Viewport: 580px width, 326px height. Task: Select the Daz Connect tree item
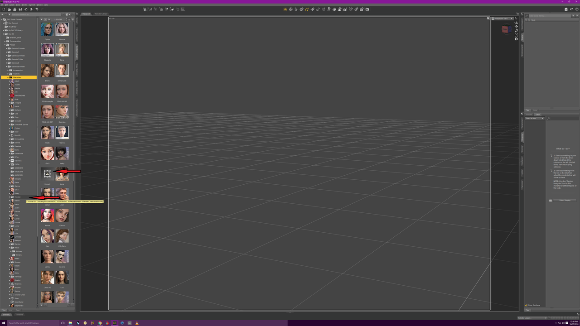coord(12,23)
